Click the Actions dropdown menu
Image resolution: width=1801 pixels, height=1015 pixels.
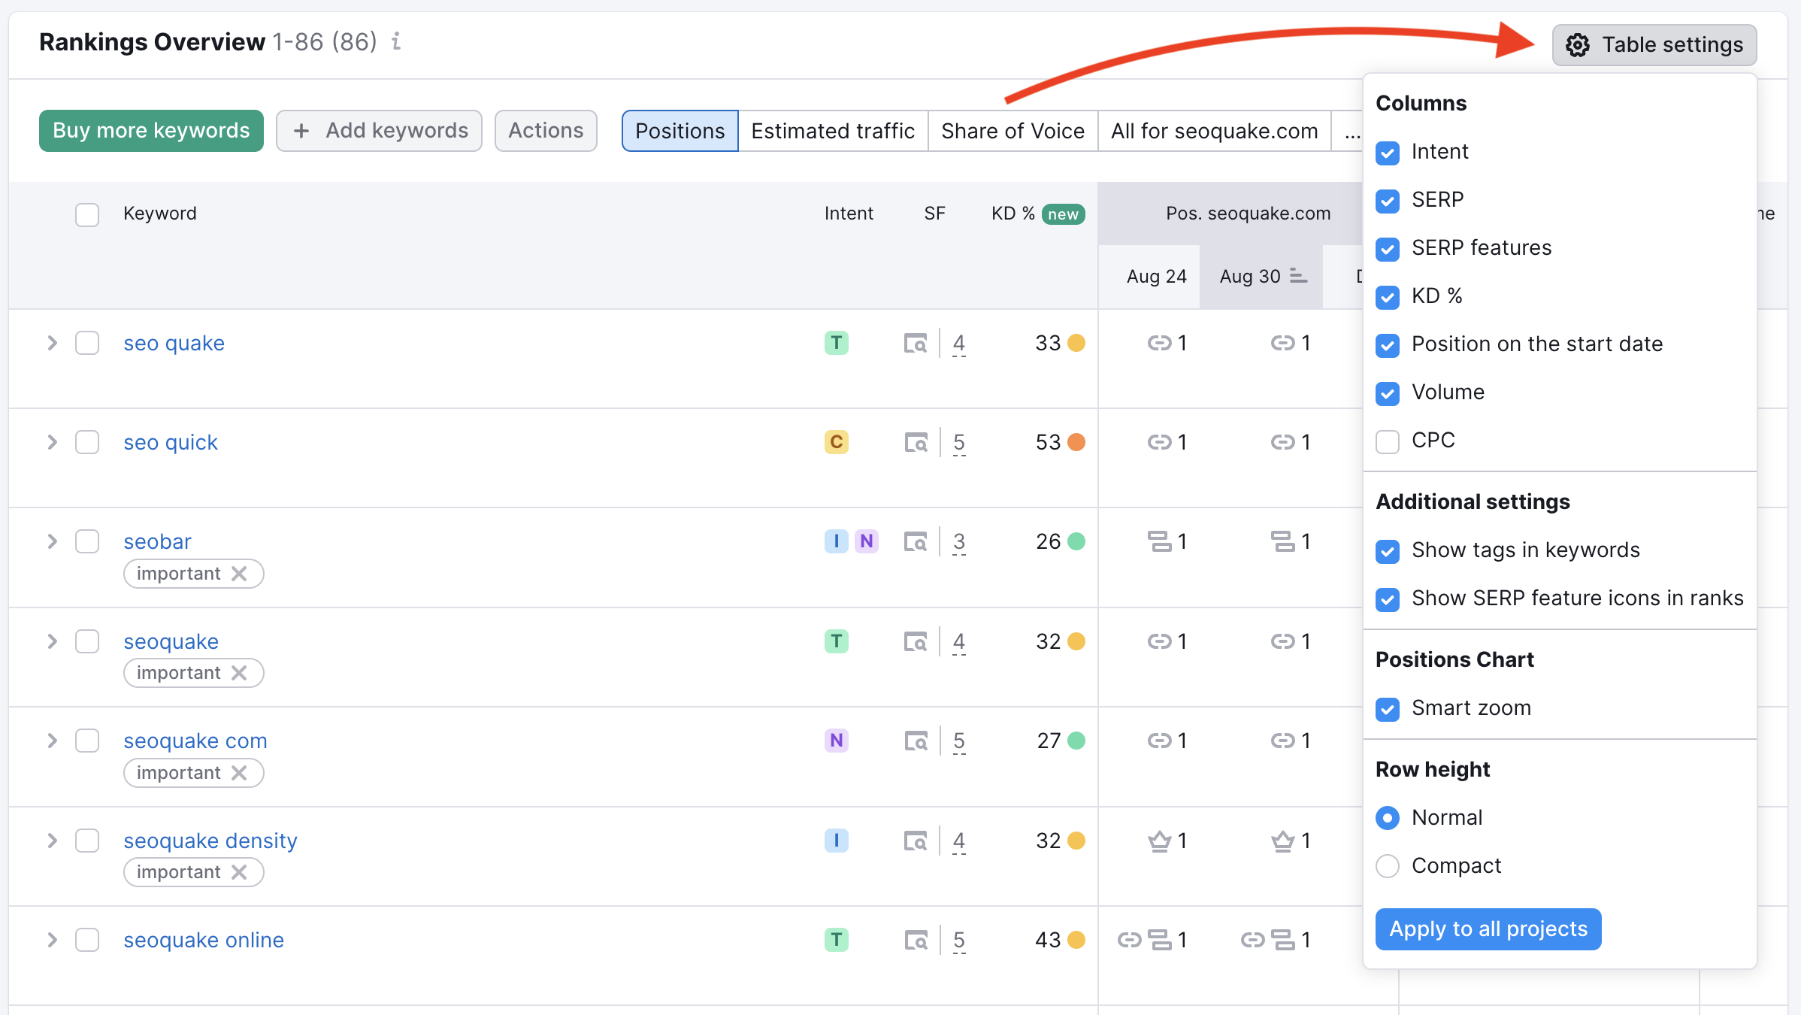tap(546, 129)
